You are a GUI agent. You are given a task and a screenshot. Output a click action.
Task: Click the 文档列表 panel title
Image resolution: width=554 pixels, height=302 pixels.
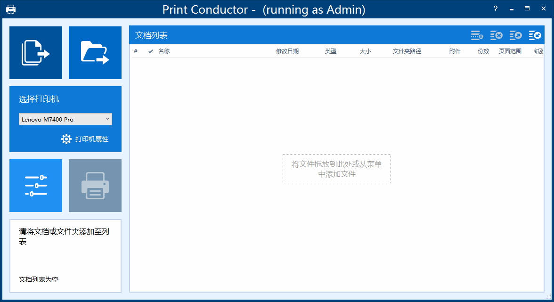click(151, 35)
